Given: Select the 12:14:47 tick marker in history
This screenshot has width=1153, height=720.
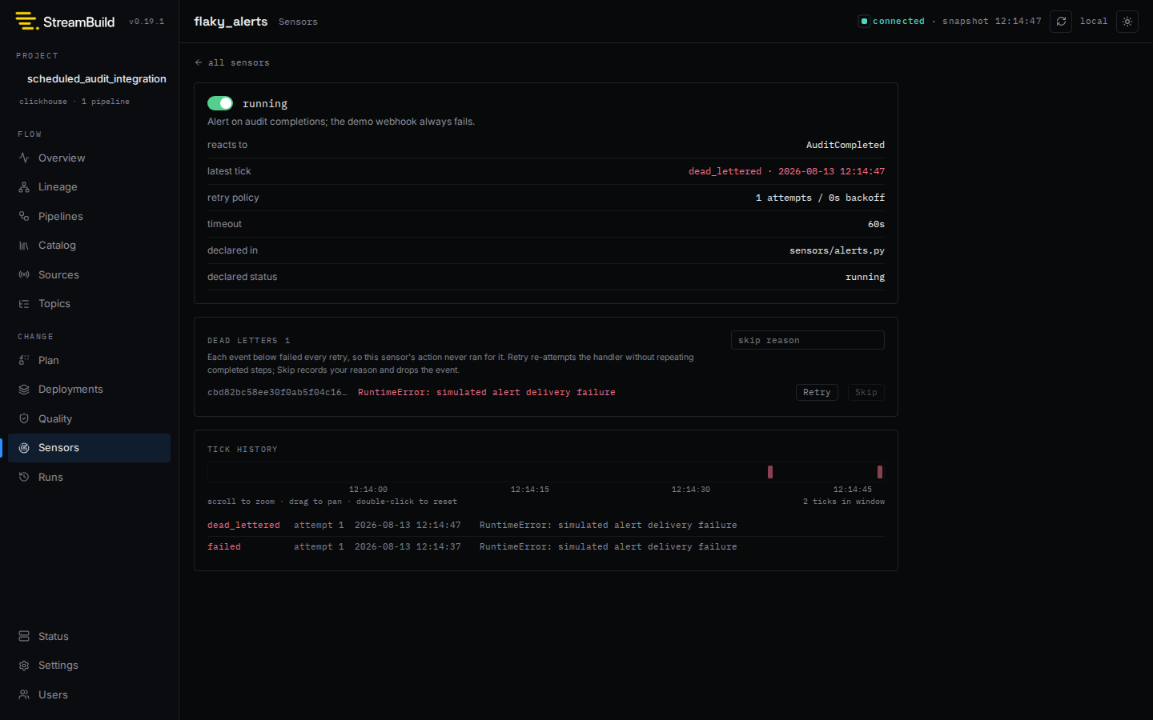Looking at the screenshot, I should (879, 472).
